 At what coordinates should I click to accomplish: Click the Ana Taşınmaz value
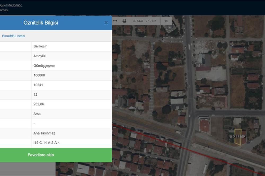(x=44, y=133)
